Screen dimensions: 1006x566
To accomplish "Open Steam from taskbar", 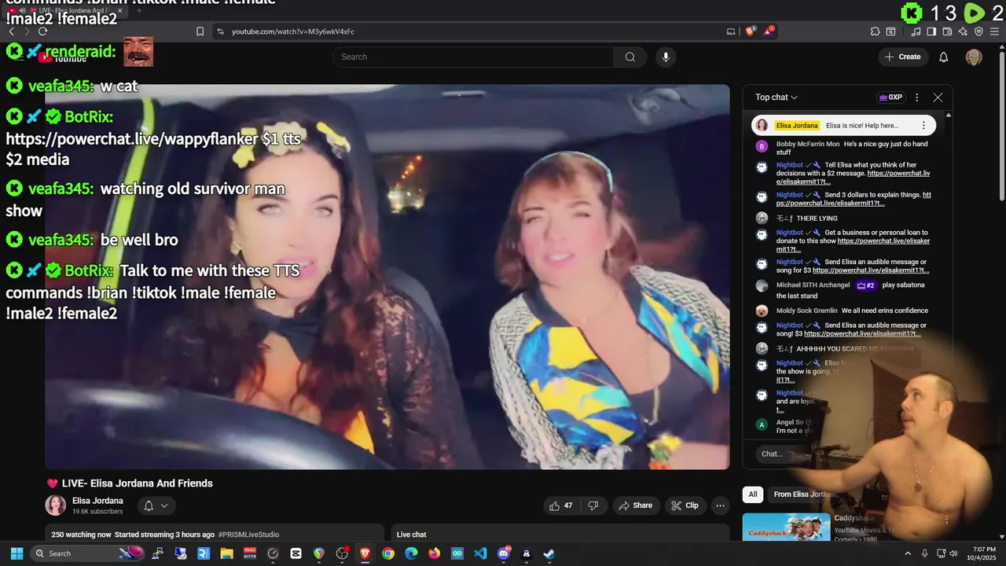I will (549, 553).
